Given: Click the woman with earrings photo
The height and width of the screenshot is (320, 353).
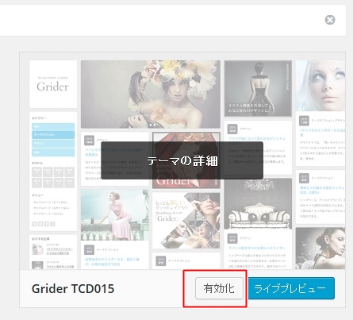Looking at the screenshot, I should [x=320, y=248].
